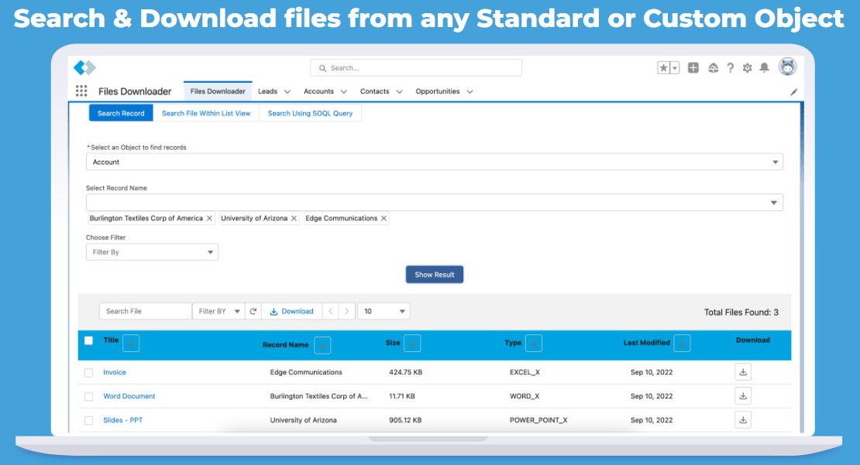Refresh the file list with the reload icon

(x=253, y=310)
